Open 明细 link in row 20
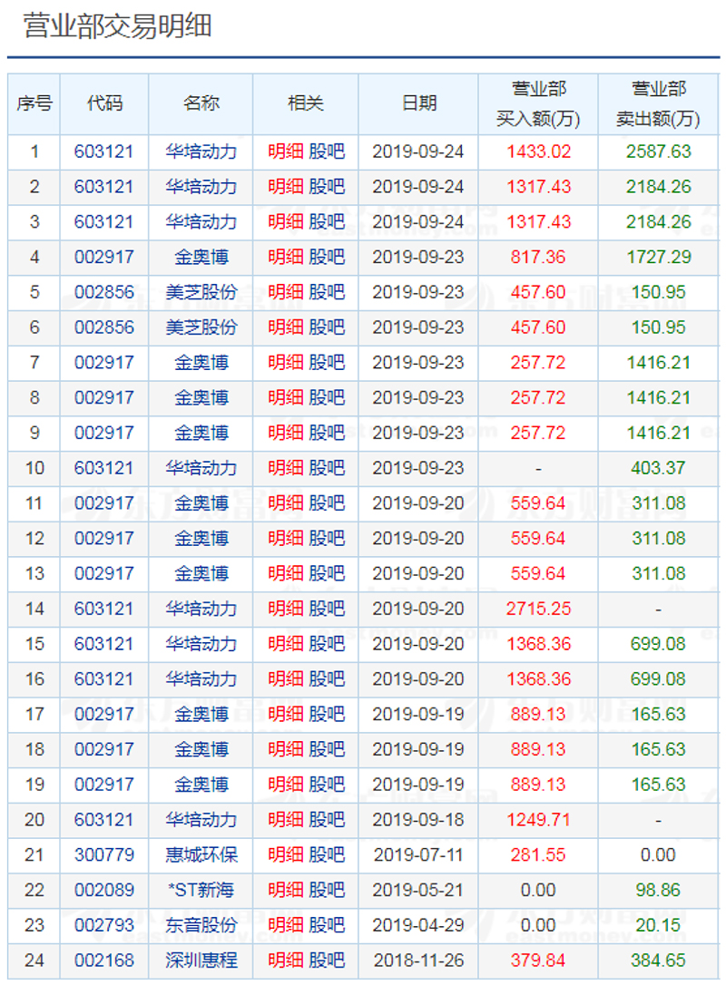This screenshot has height=985, width=726. [x=285, y=820]
